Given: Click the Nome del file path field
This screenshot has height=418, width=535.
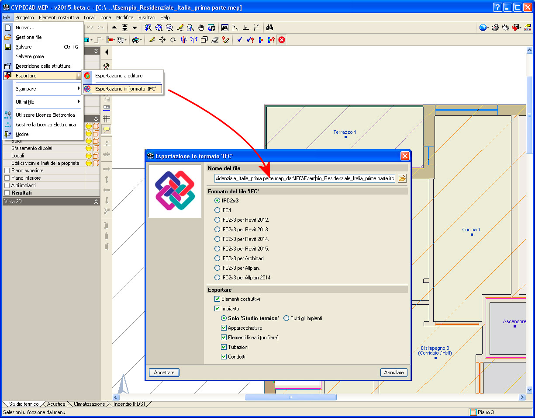Looking at the screenshot, I should tap(305, 178).
